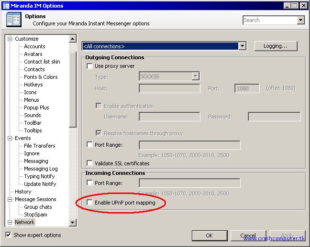Image resolution: width=310 pixels, height=247 pixels.
Task: Click the Cancel button
Action: click(x=248, y=236)
